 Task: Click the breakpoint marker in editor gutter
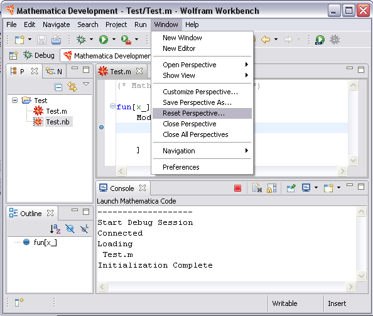(101, 128)
